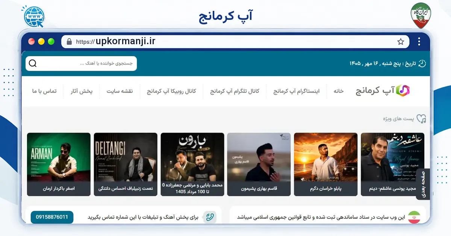Click the song search input field

coord(81,63)
